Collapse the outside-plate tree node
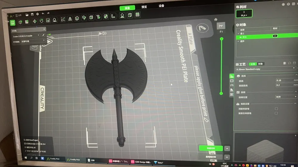Viewport: 298px width, 167px height. (238, 41)
